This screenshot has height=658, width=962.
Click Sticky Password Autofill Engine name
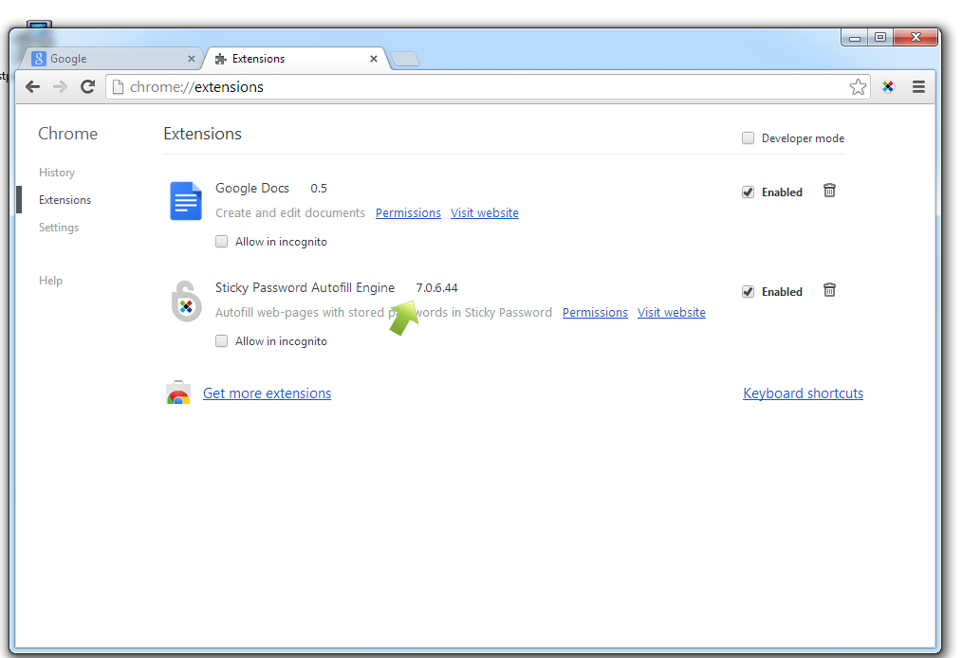pyautogui.click(x=305, y=287)
